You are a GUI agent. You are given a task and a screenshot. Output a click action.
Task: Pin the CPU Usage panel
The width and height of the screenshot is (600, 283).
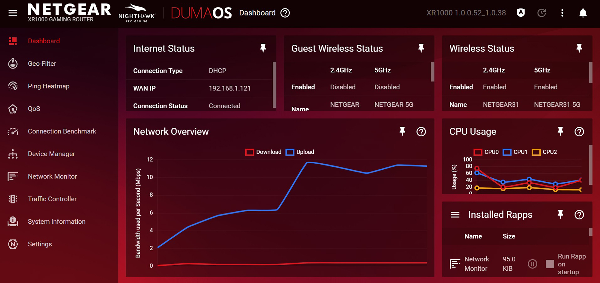(560, 131)
